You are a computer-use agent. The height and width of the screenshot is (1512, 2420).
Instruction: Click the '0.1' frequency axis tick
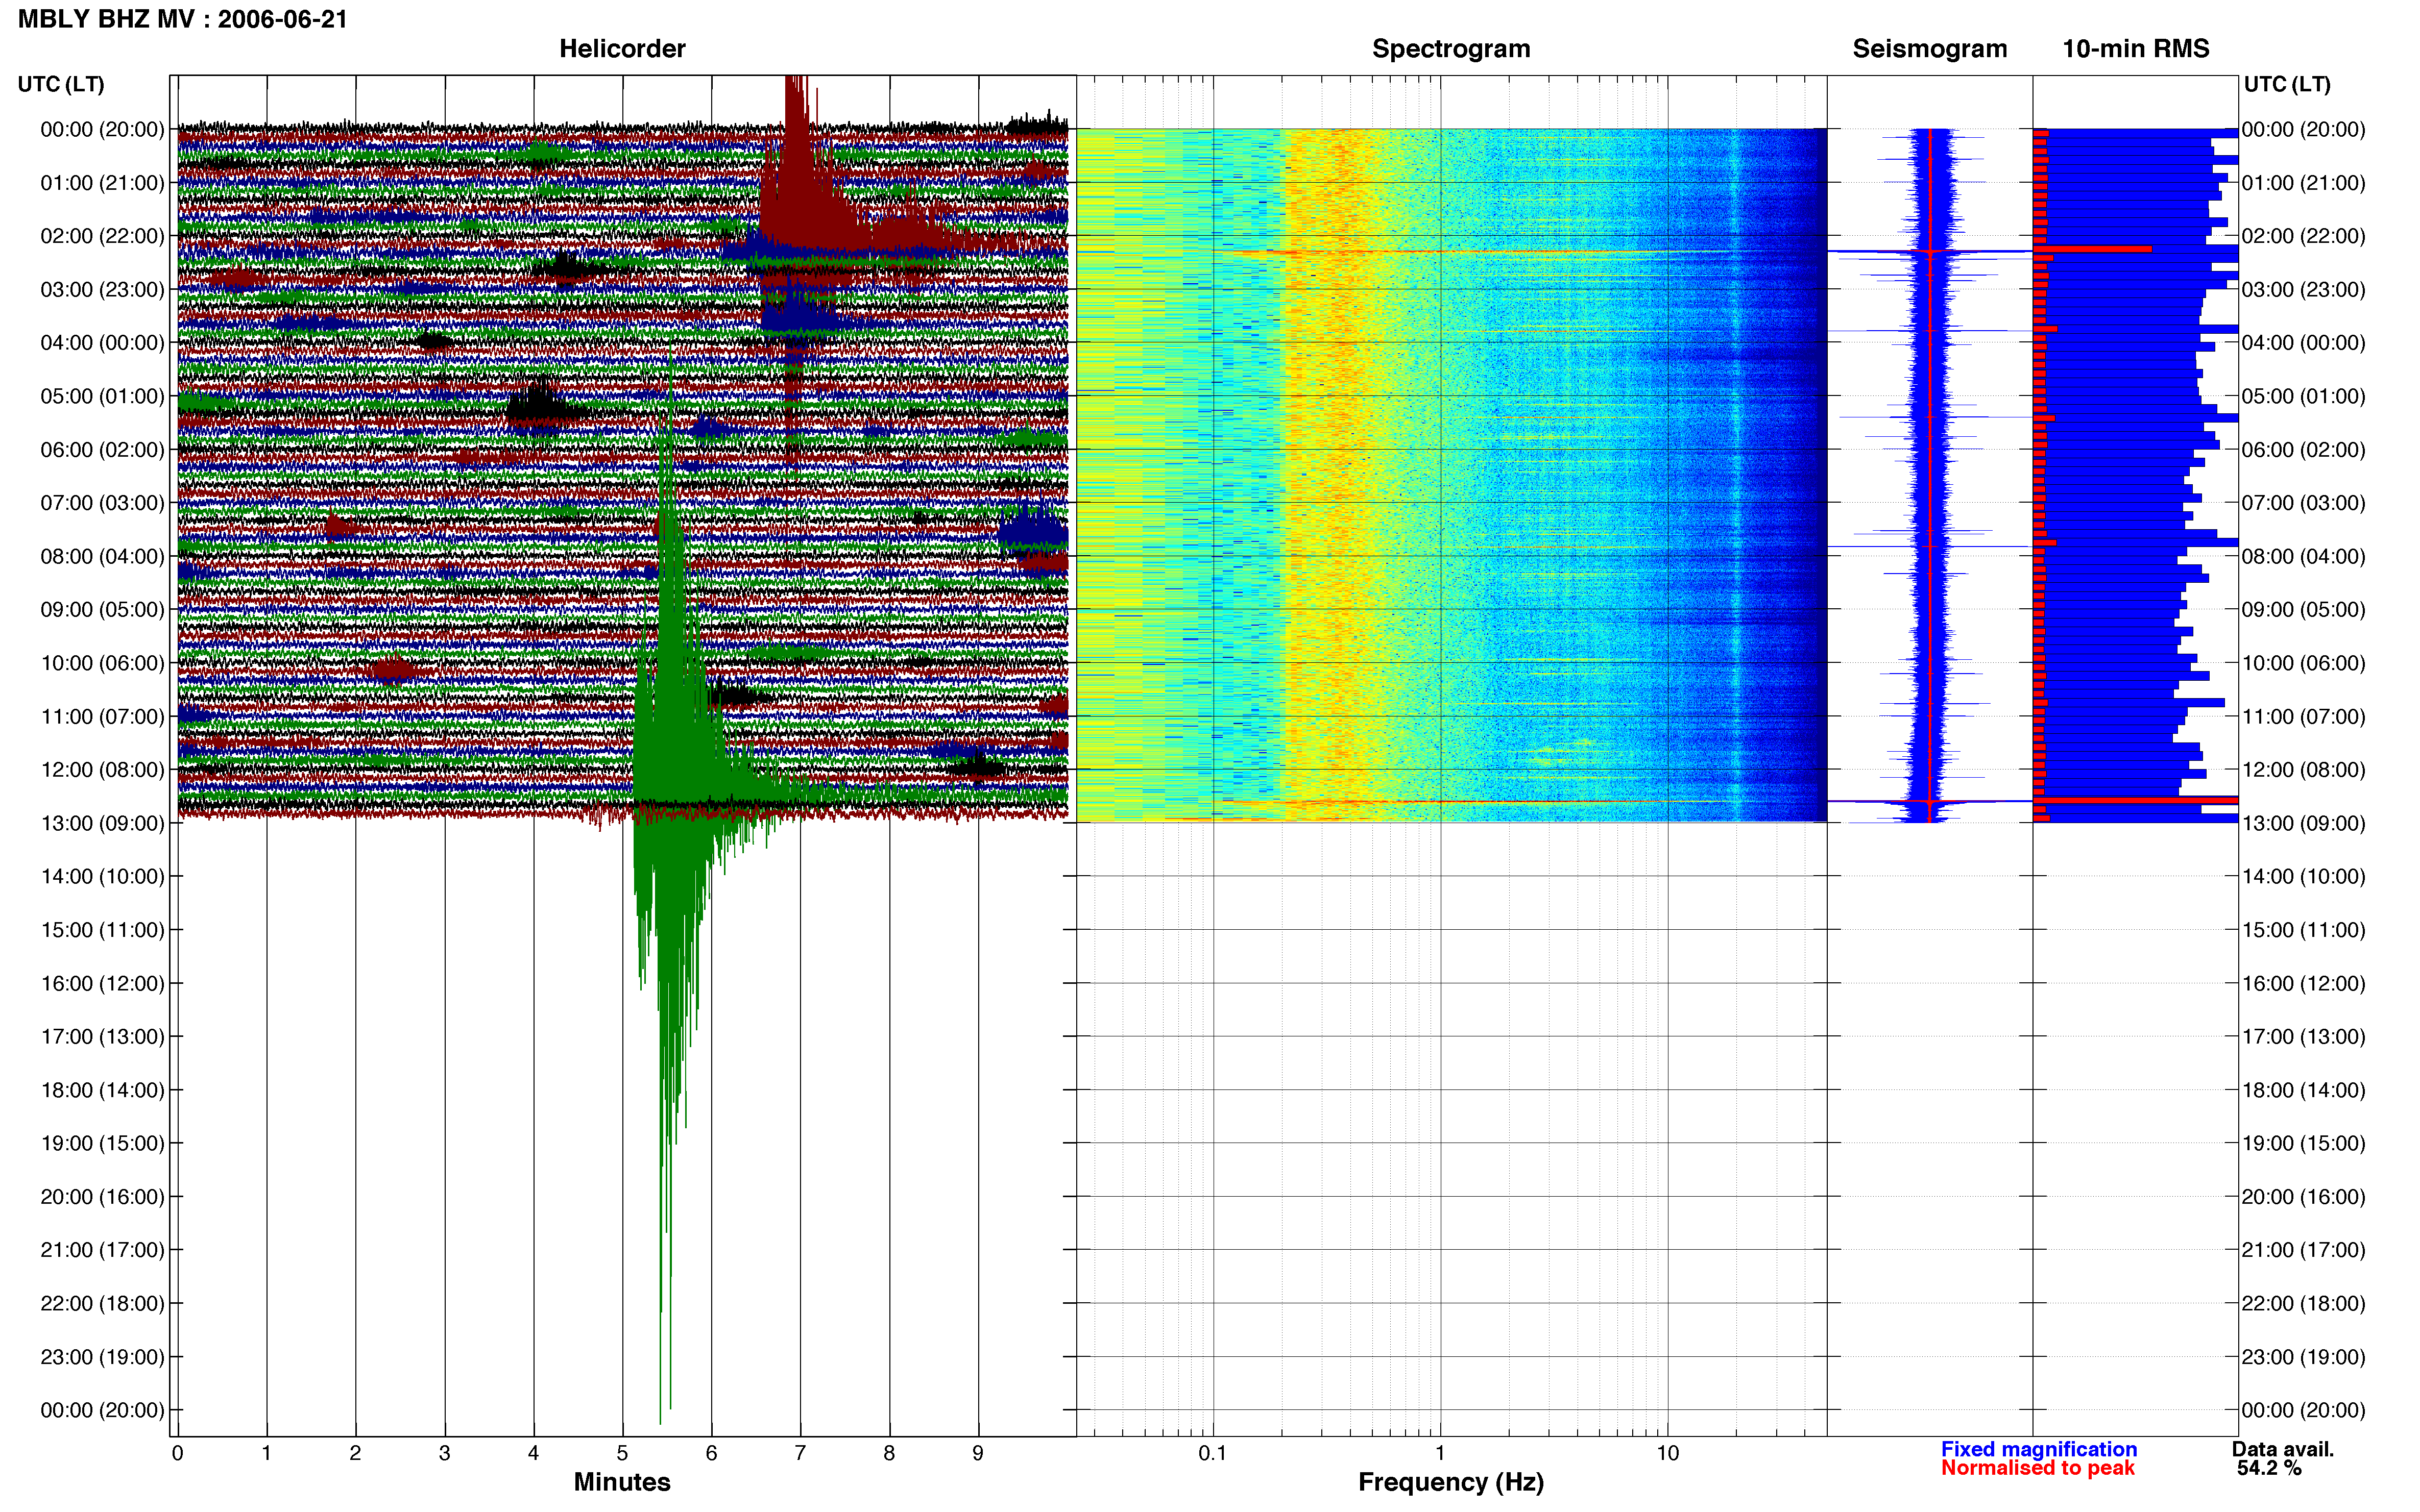click(1213, 1453)
